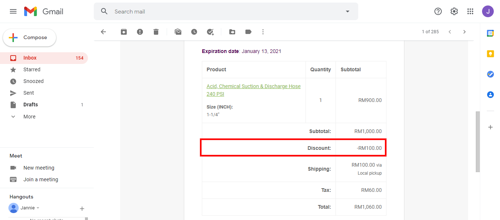
Task: Open the Google apps grid
Action: point(470,11)
